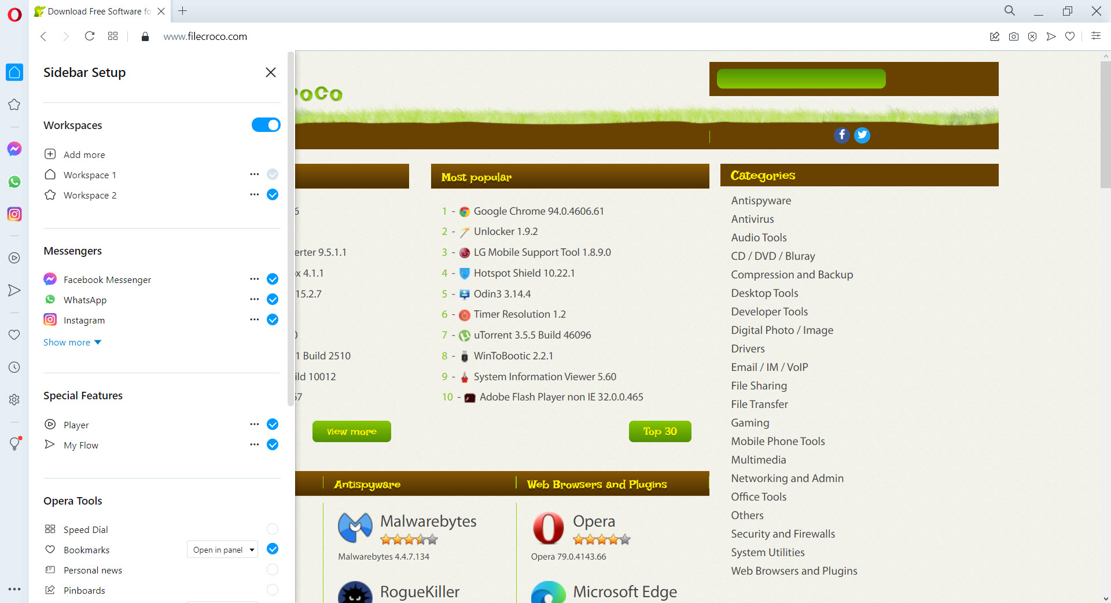Expand Show more messengers
The image size is (1111, 603).
pyautogui.click(x=72, y=343)
